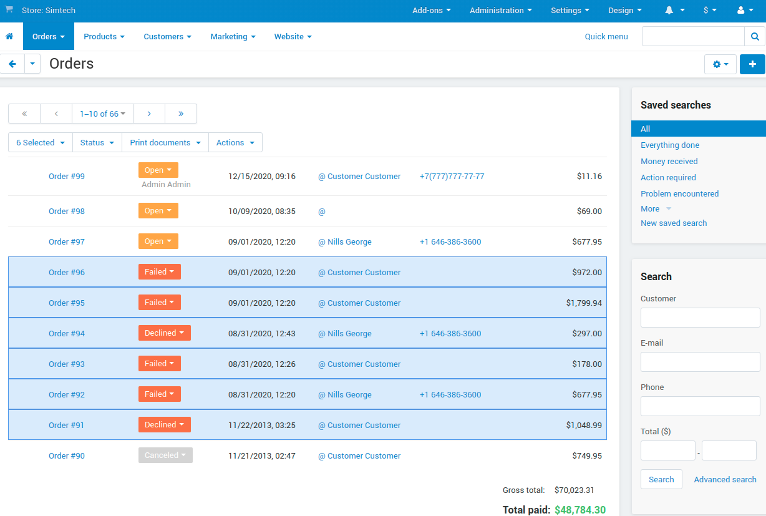Change Failed status of Order #96
766x516 pixels.
(160, 272)
